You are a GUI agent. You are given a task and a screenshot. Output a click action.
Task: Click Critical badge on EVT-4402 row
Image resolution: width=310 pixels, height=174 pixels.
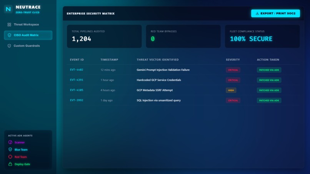click(x=233, y=70)
